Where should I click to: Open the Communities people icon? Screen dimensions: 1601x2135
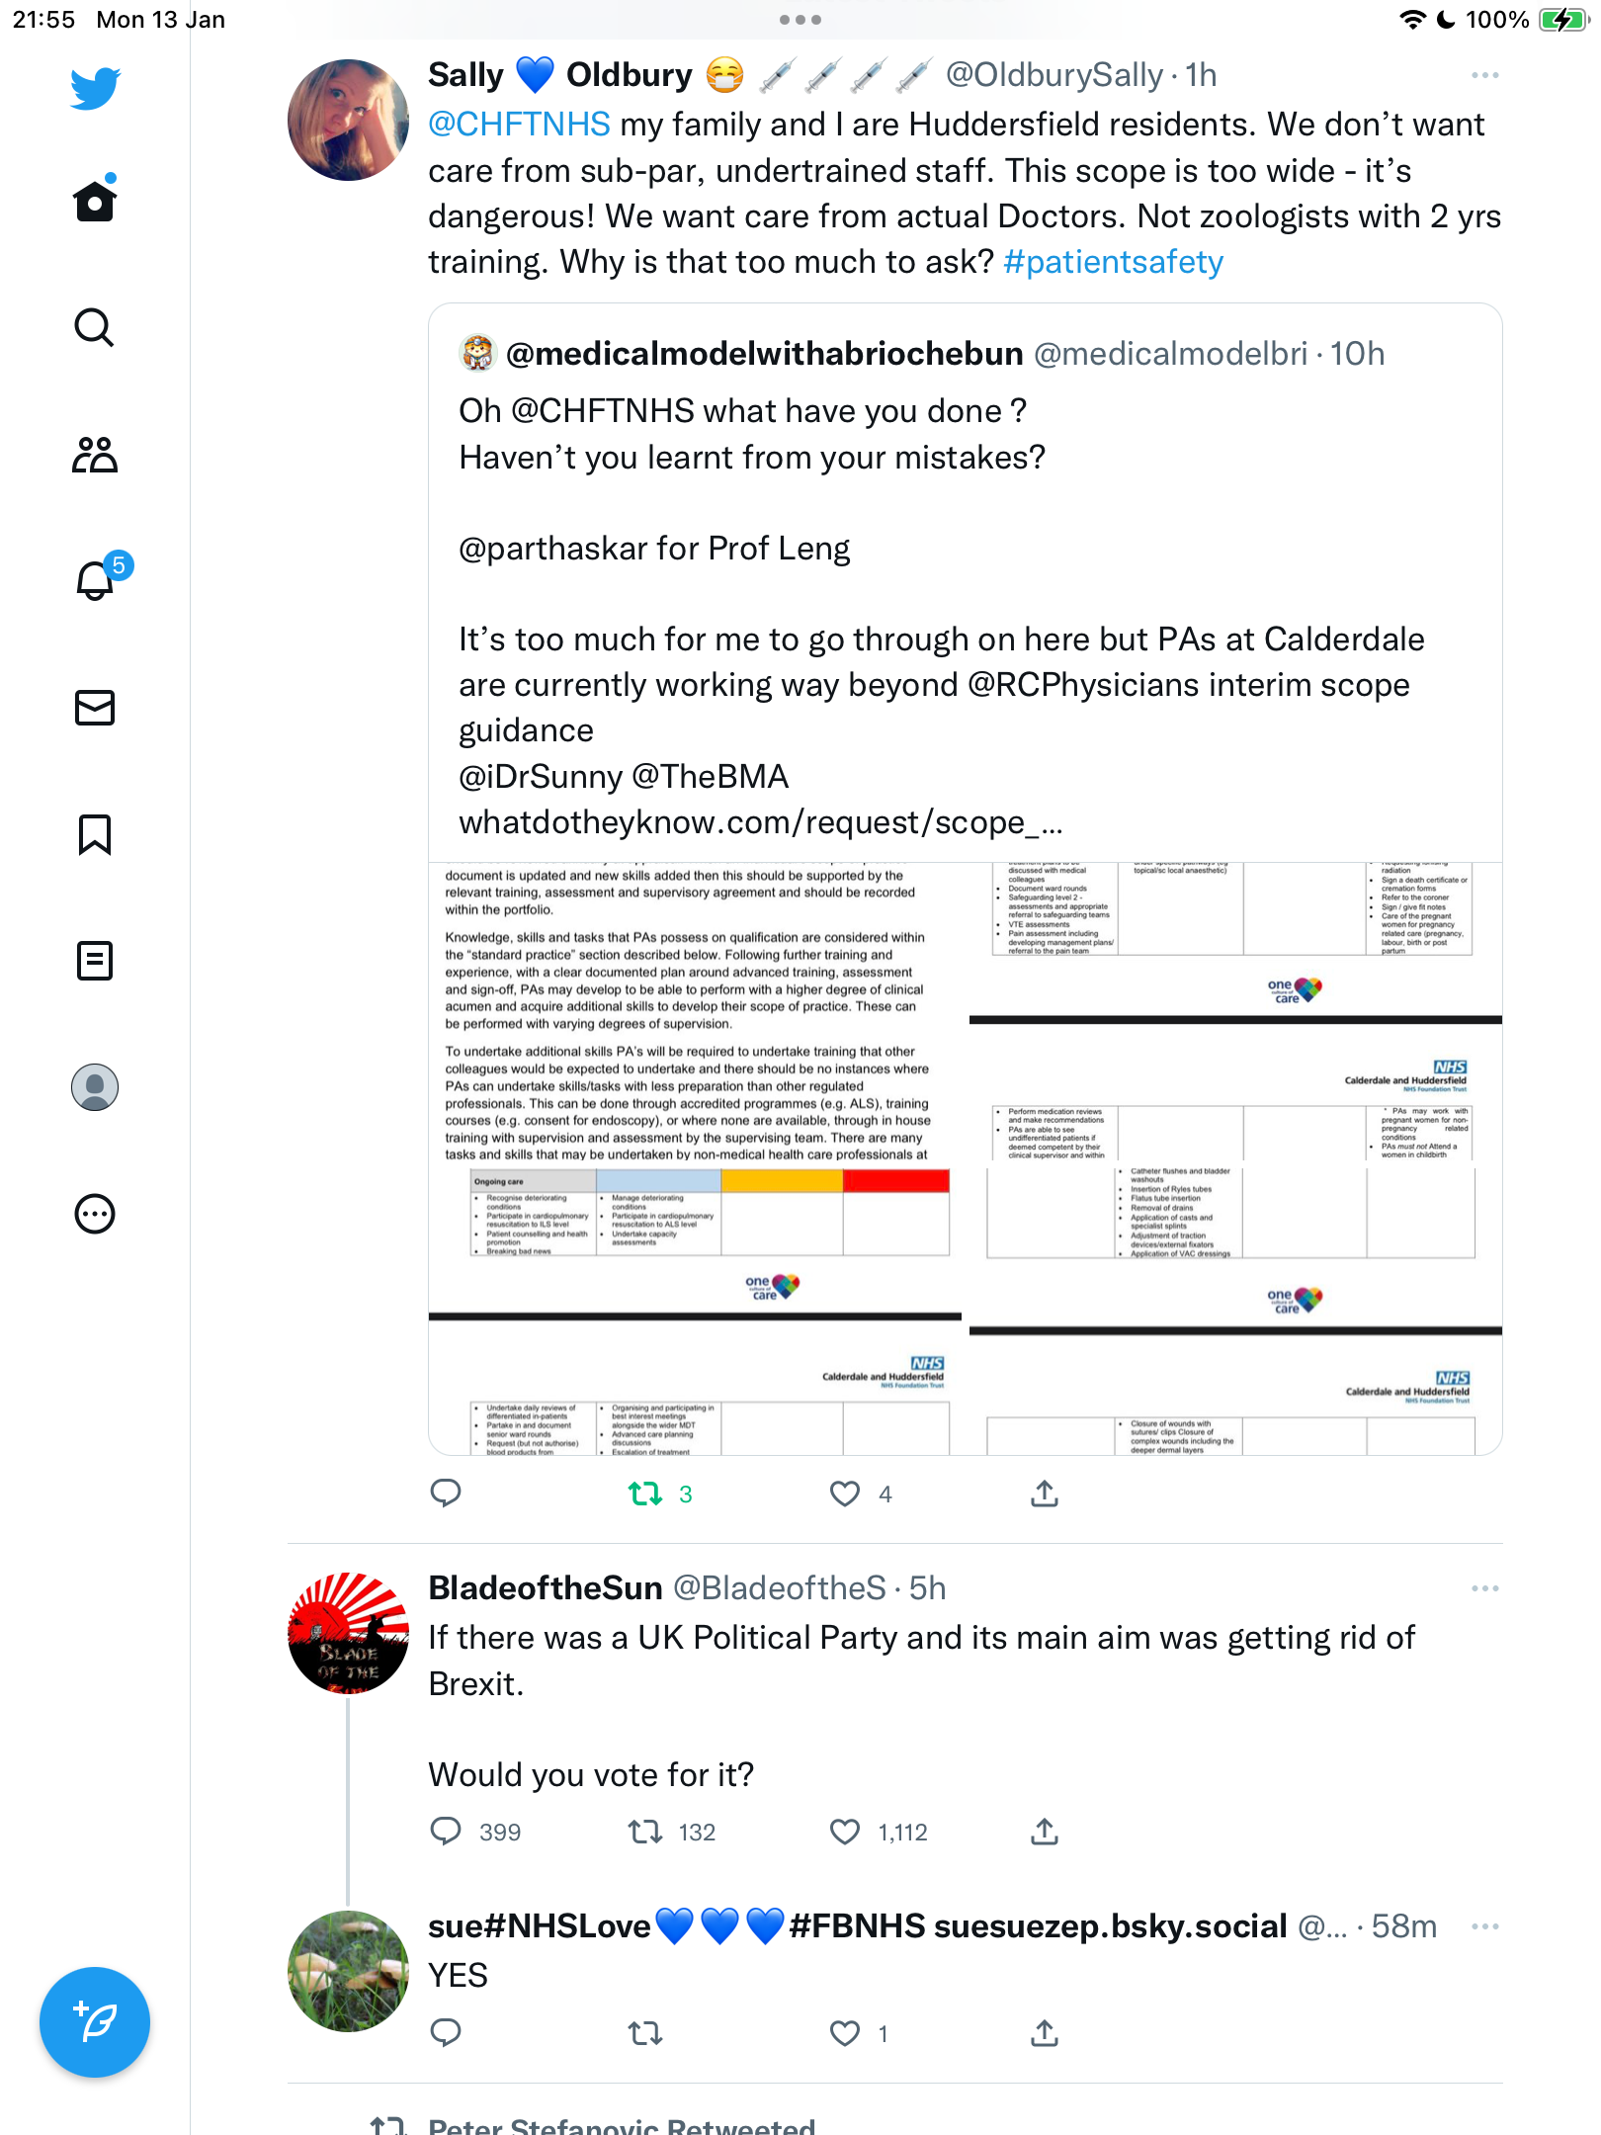click(95, 455)
